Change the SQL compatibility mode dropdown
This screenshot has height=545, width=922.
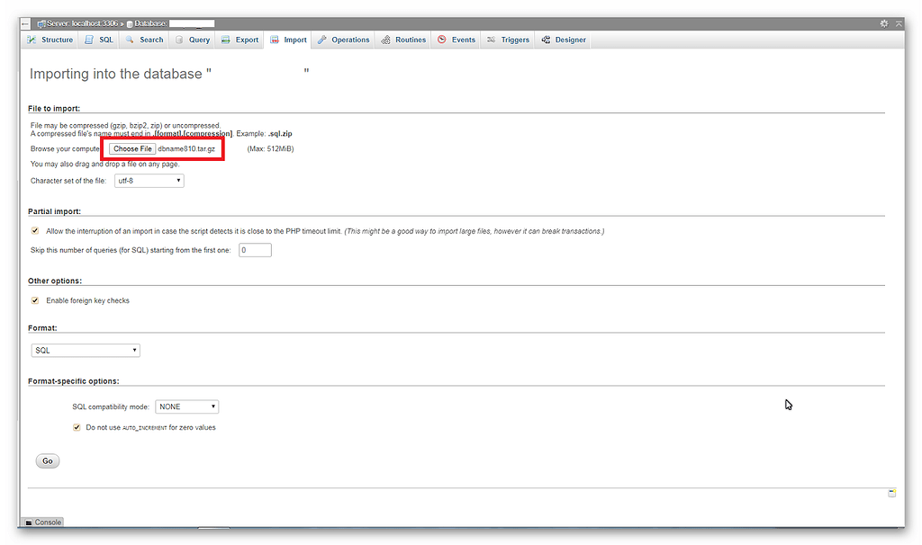tap(186, 406)
